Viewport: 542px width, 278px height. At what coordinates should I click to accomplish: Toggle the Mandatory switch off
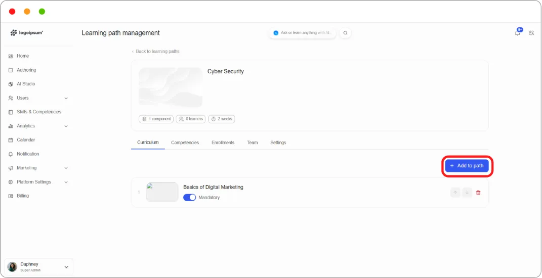[x=189, y=198]
